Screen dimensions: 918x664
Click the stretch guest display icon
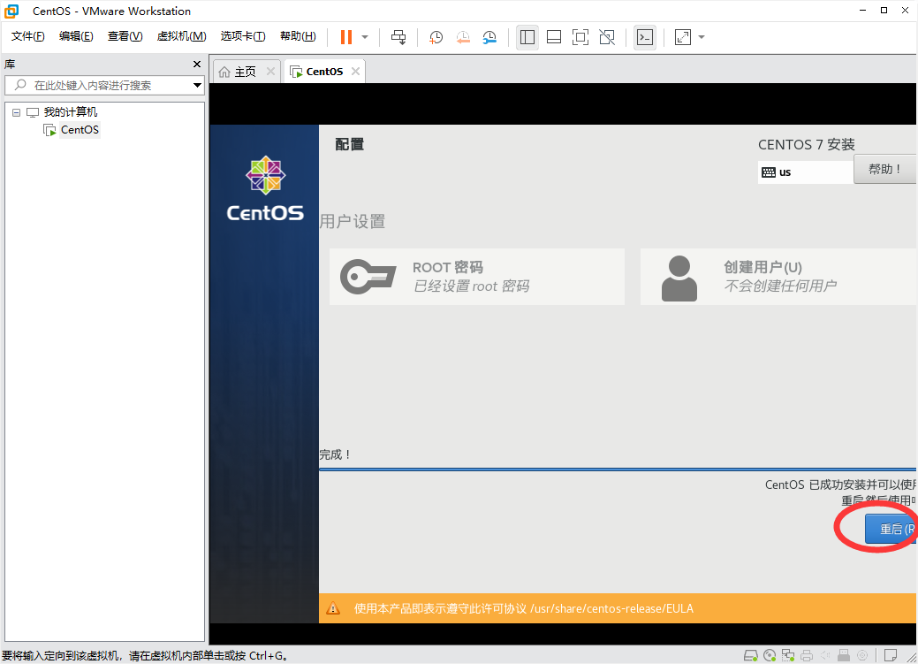coord(683,37)
